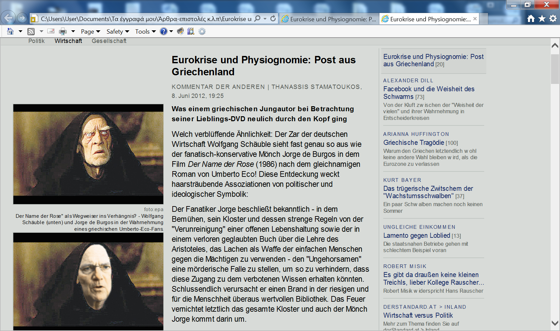The height and width of the screenshot is (331, 560).
Task: Click the grey gear add-on icon in command bar
Action: pos(202,31)
